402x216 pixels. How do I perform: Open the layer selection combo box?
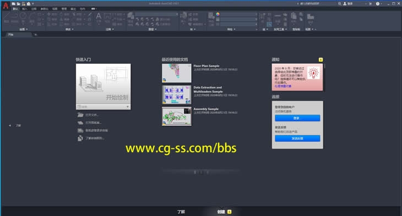[156, 14]
